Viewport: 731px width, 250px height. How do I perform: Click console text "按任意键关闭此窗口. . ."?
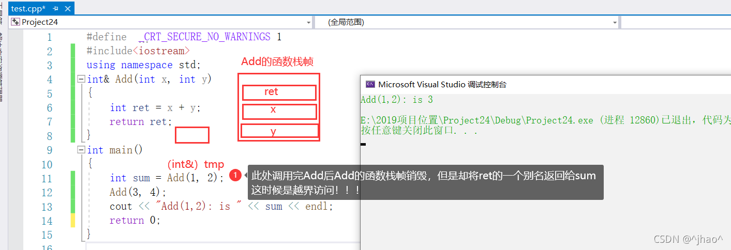(419, 131)
